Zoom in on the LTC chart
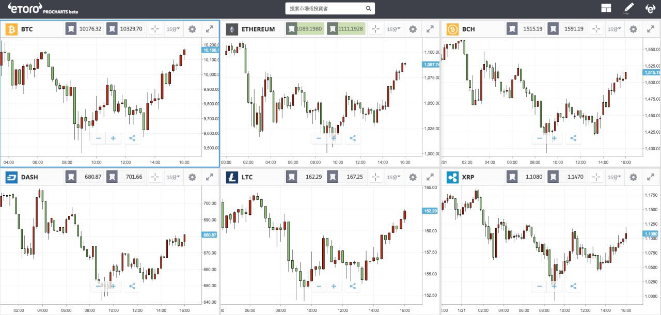661x315 pixels. 334,286
